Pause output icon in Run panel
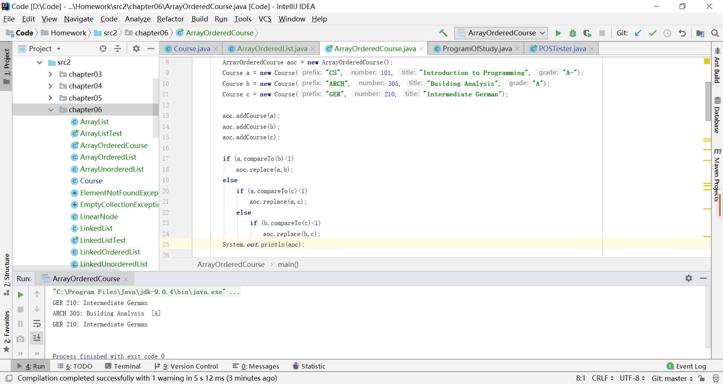Screen dimensions: 723x384 pyautogui.click(x=21, y=324)
